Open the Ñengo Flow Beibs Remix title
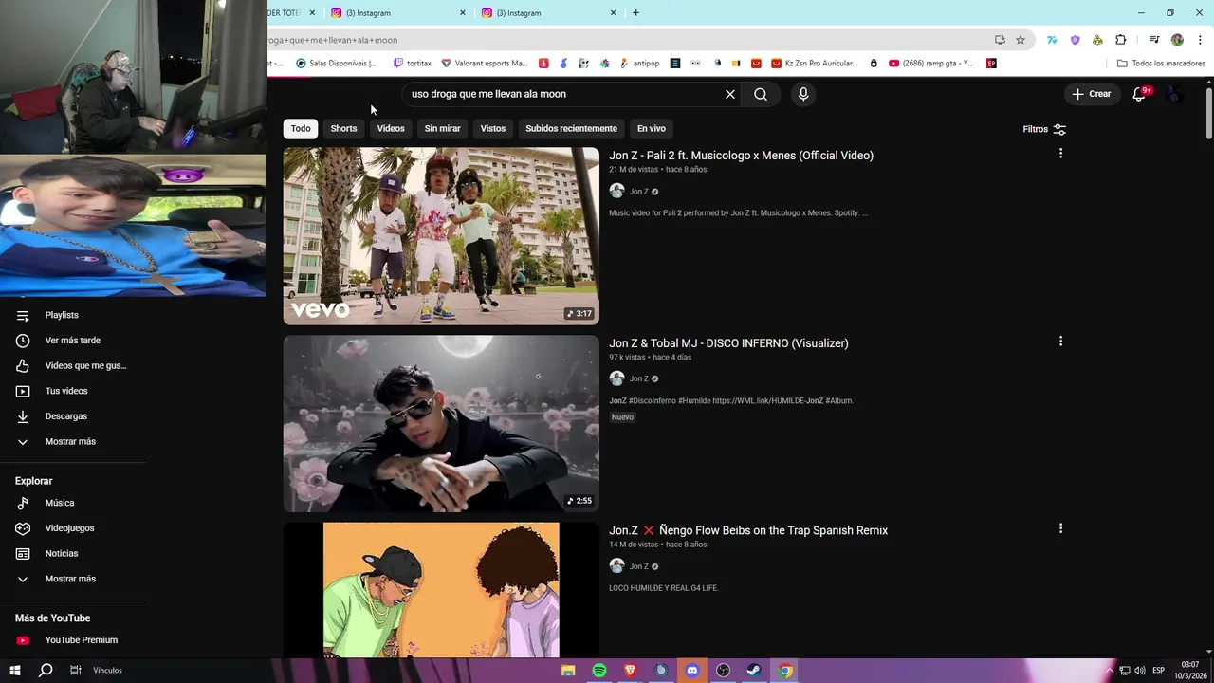1214x683 pixels. [x=748, y=530]
